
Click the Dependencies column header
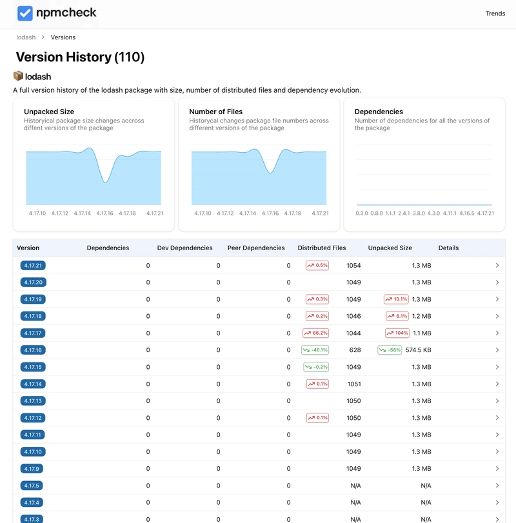coord(108,248)
